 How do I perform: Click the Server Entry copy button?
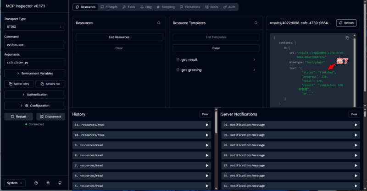click(18, 84)
